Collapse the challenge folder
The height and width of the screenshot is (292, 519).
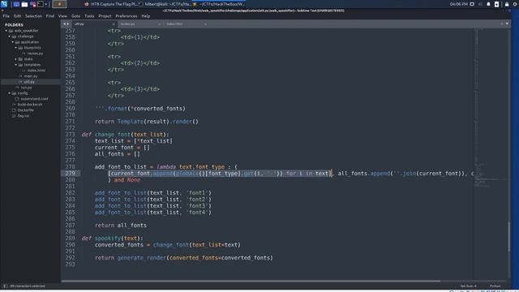coord(9,36)
